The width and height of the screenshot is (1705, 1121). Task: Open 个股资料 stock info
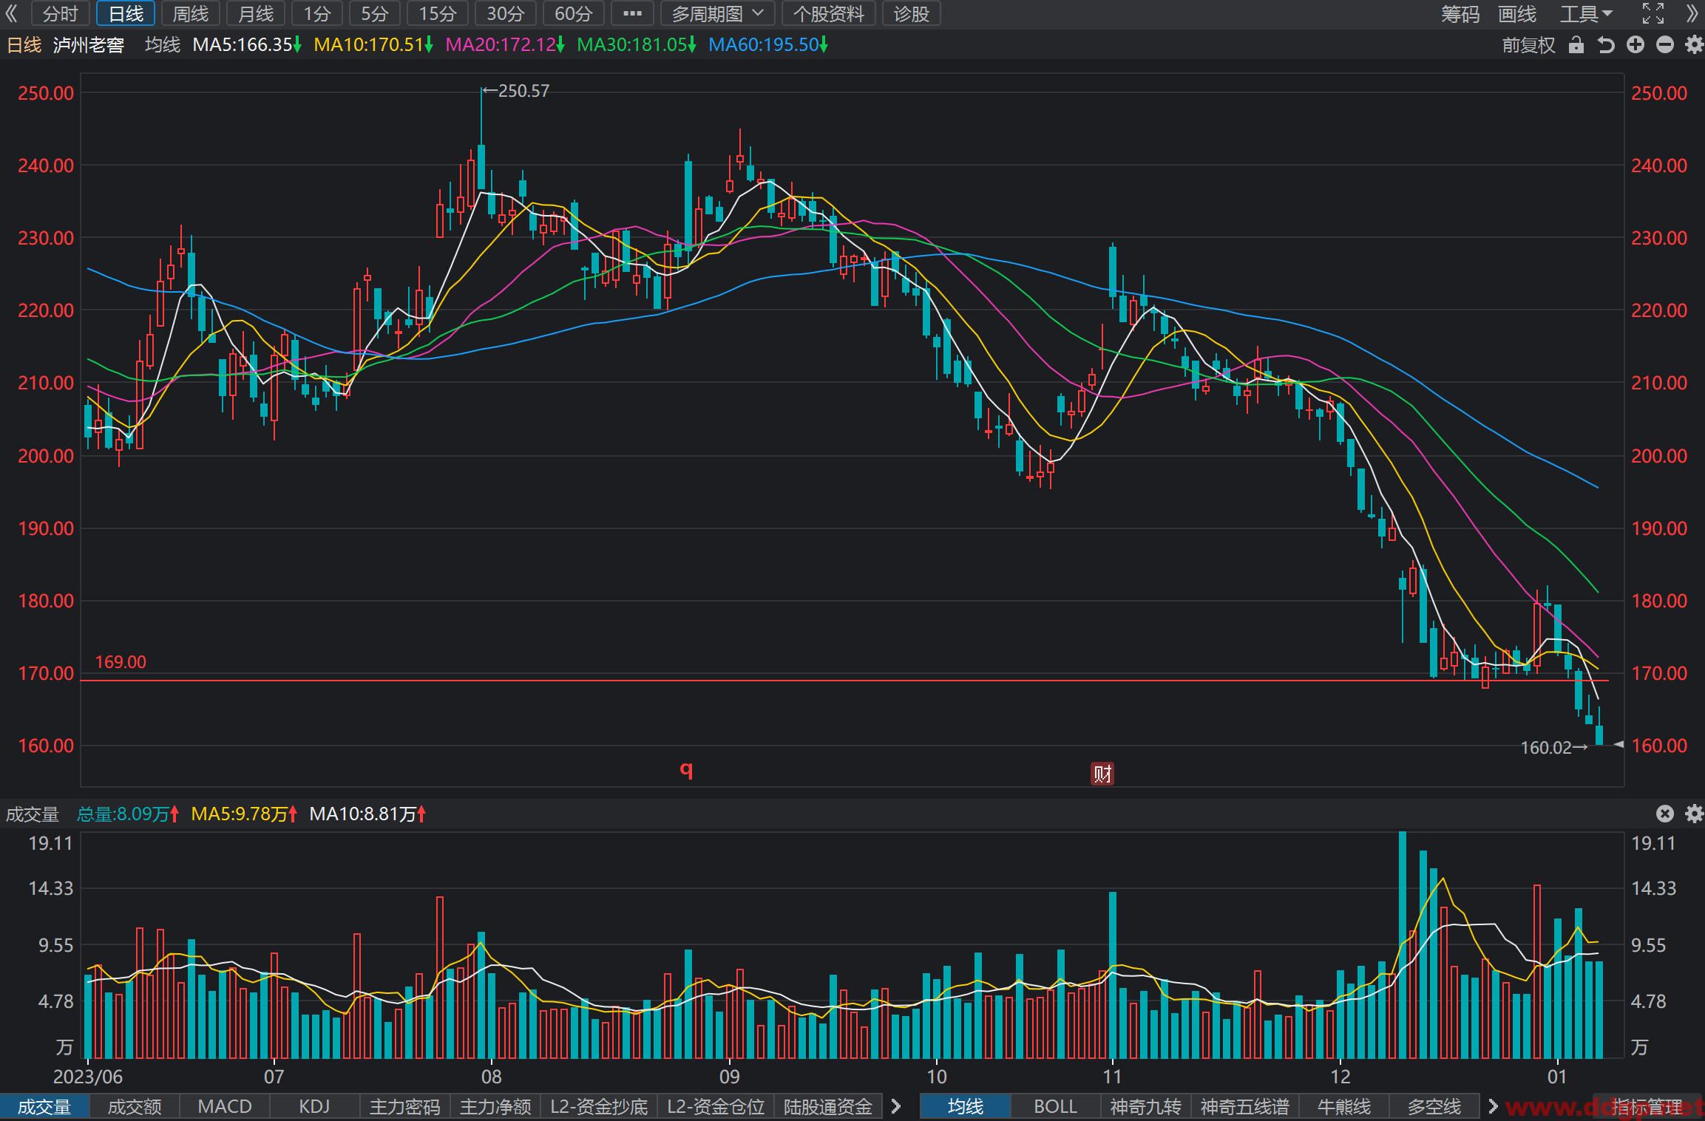pos(828,13)
